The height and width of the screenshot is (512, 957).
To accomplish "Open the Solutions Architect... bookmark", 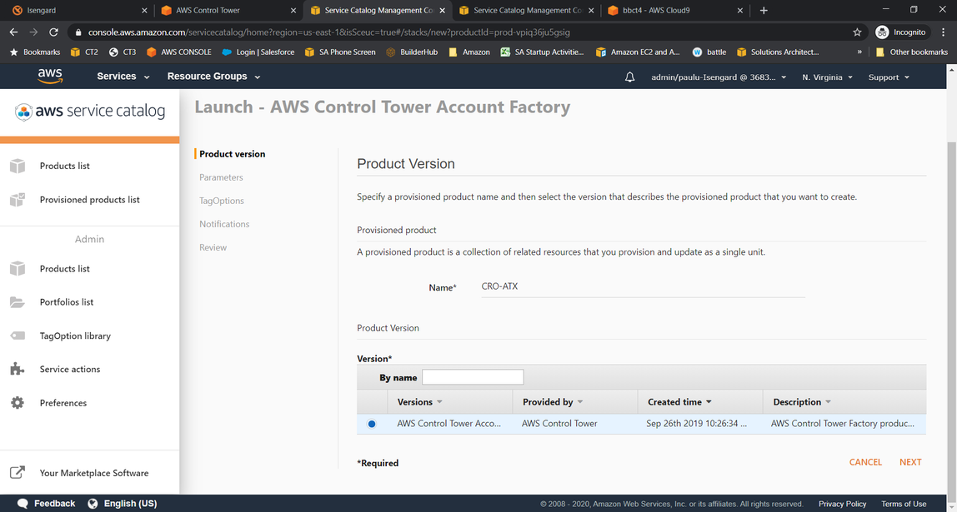I will (x=778, y=52).
